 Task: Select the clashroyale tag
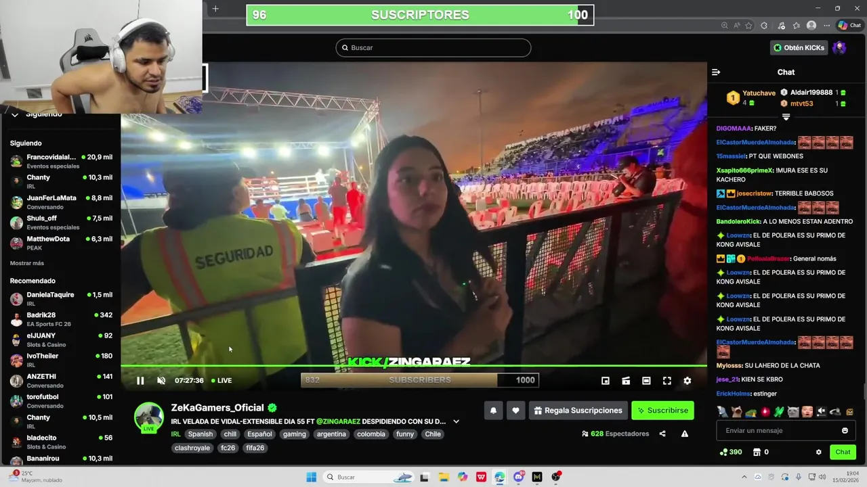192,448
